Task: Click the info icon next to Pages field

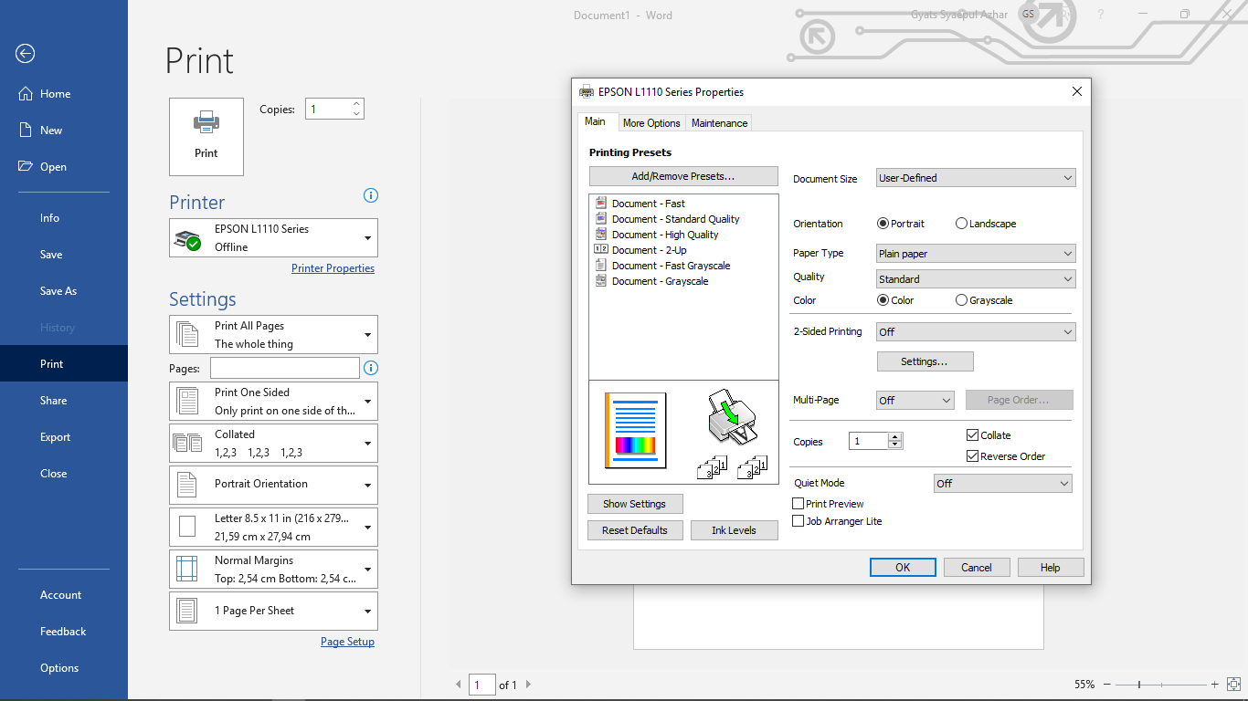Action: click(370, 368)
